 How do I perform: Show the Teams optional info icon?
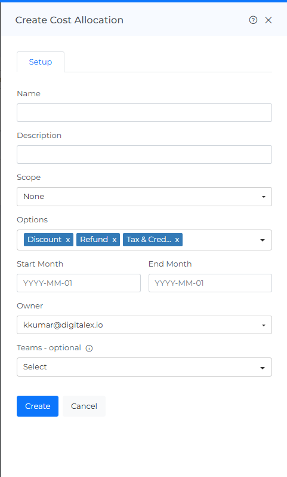pos(89,348)
